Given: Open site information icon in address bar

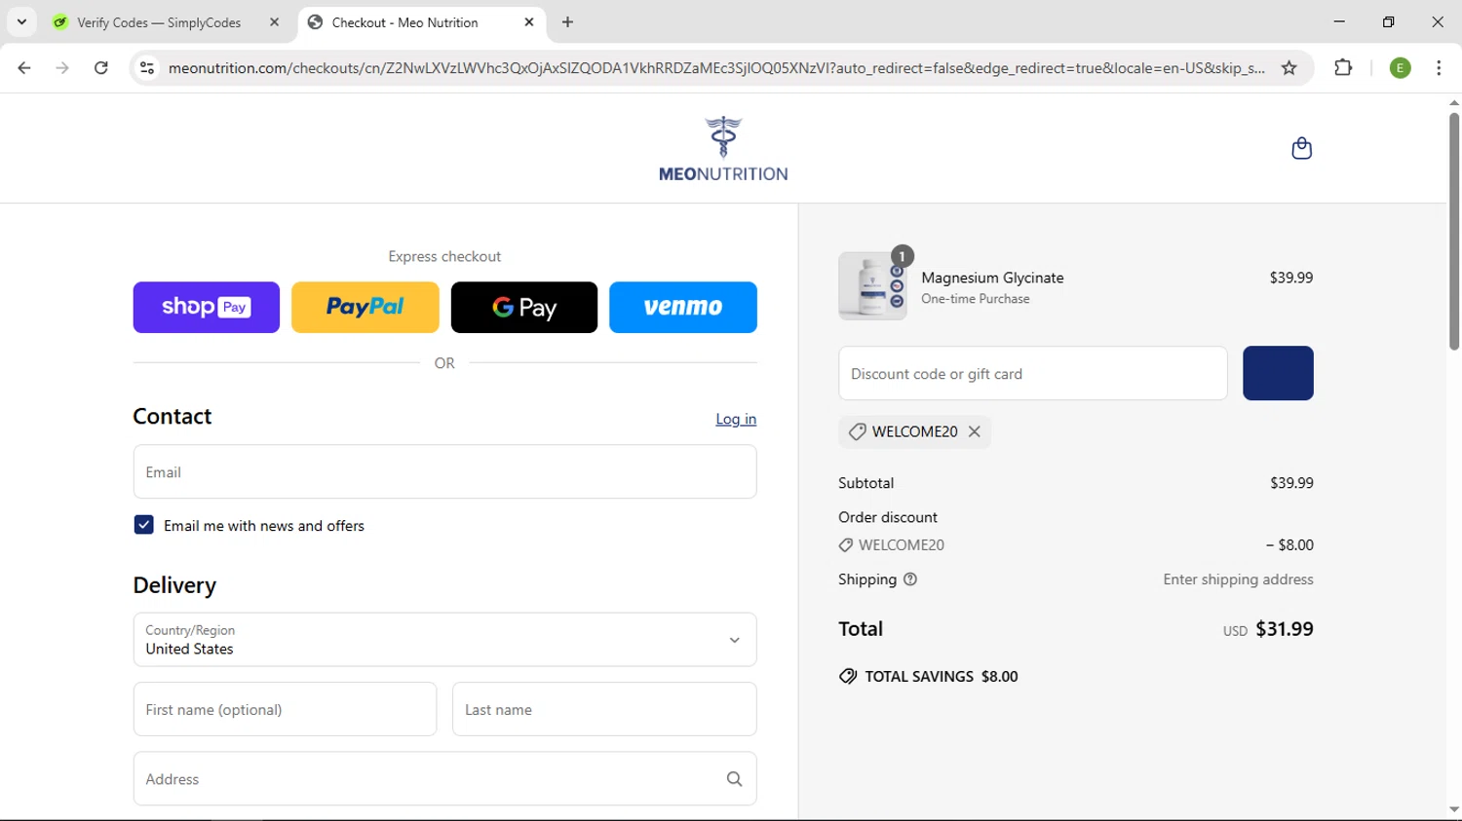Looking at the screenshot, I should [147, 68].
